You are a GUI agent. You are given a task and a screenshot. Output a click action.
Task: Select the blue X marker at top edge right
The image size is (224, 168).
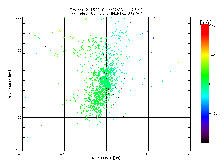click(154, 17)
